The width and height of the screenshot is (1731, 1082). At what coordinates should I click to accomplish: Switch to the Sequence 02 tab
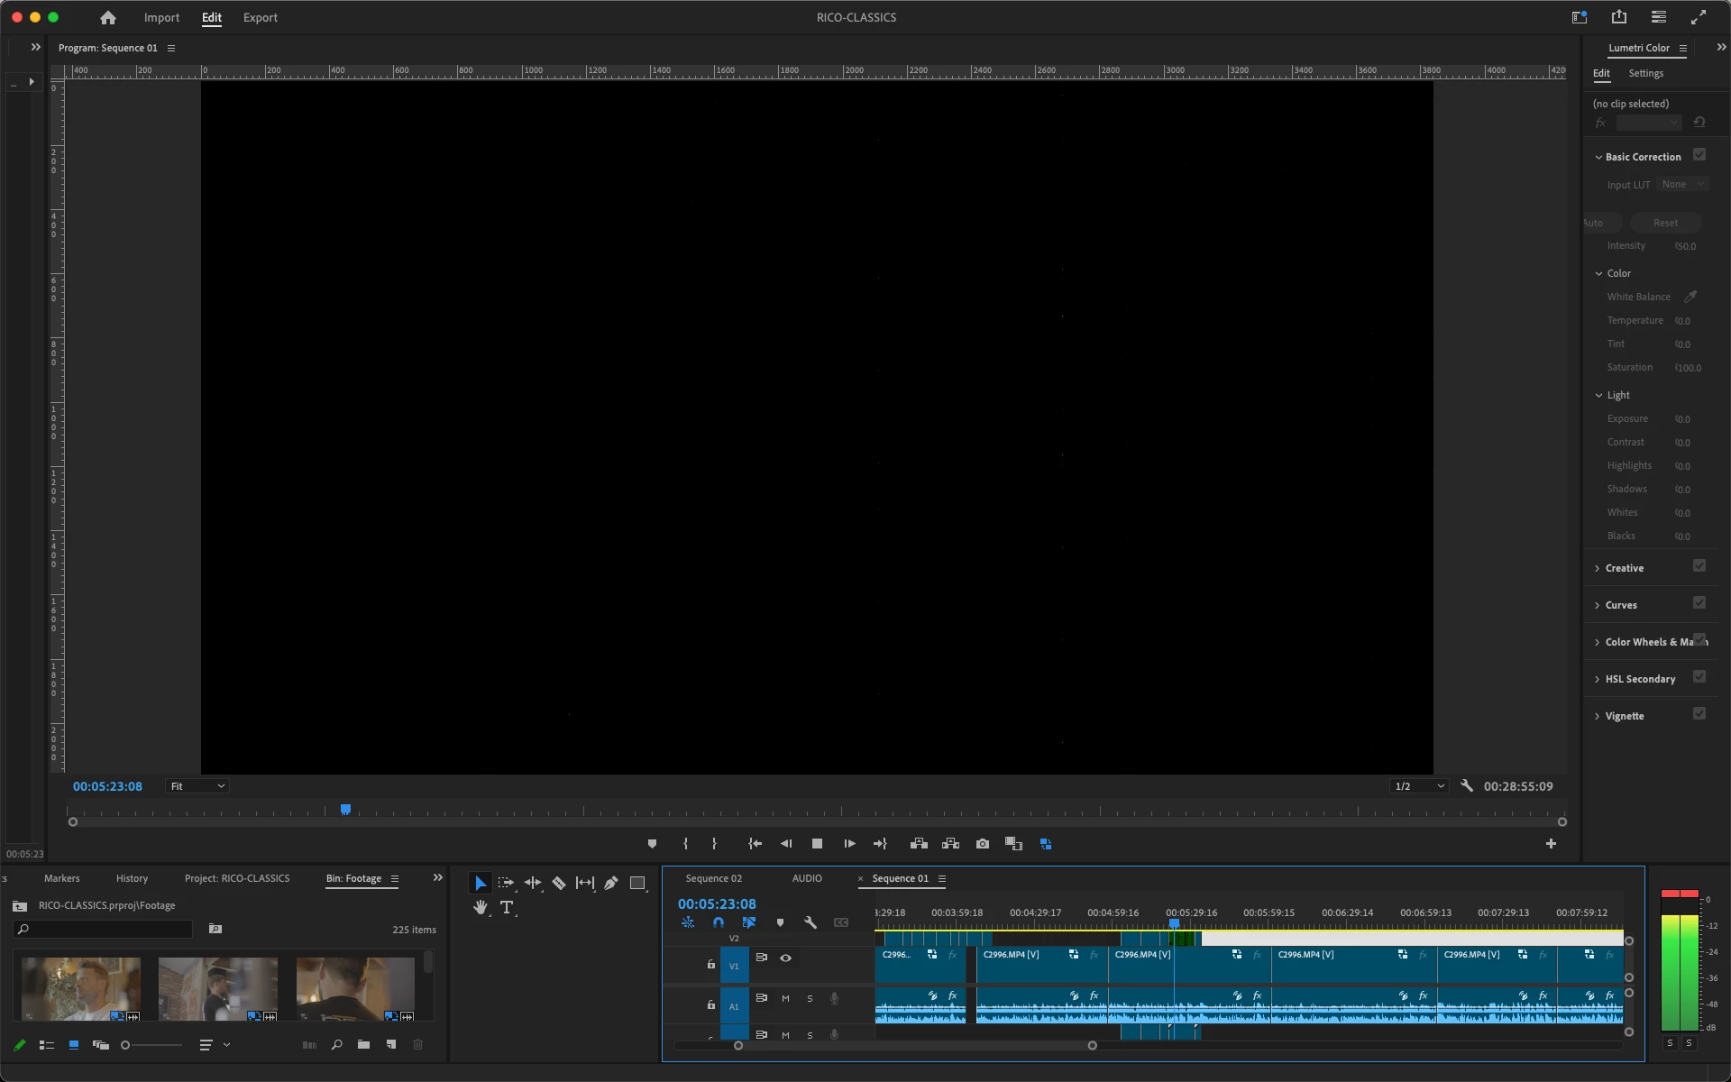pos(713,878)
